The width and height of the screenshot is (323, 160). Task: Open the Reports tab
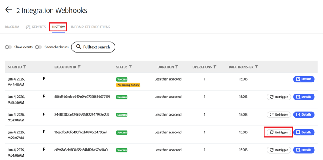[x=36, y=27]
